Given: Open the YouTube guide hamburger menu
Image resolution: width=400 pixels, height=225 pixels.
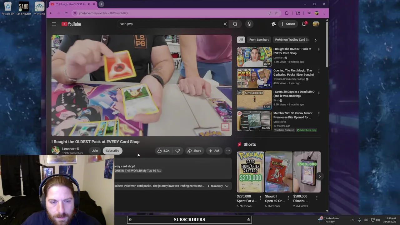Looking at the screenshot, I should (x=54, y=24).
